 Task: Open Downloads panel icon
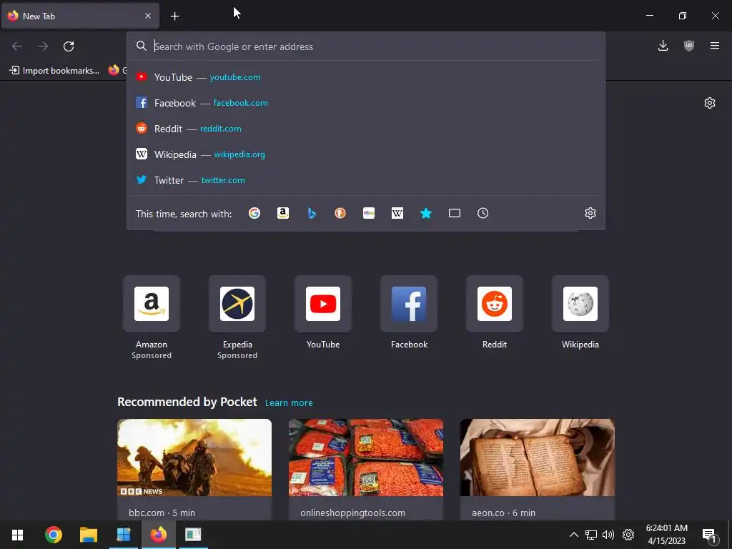tap(663, 46)
